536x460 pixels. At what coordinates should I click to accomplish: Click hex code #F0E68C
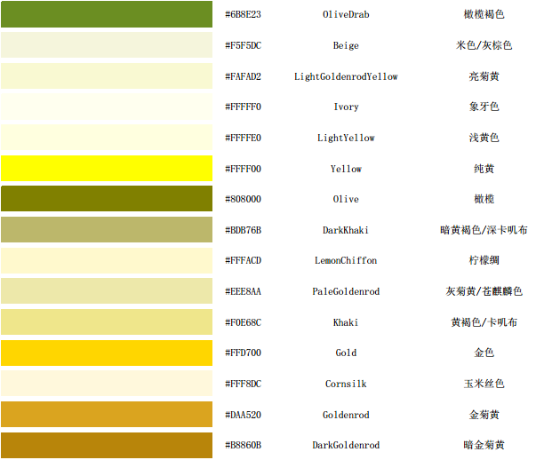pyautogui.click(x=243, y=322)
